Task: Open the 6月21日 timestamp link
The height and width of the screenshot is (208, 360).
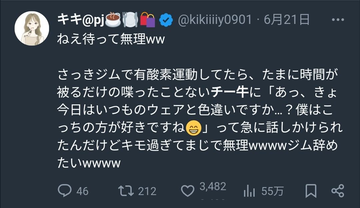Action: click(x=287, y=20)
